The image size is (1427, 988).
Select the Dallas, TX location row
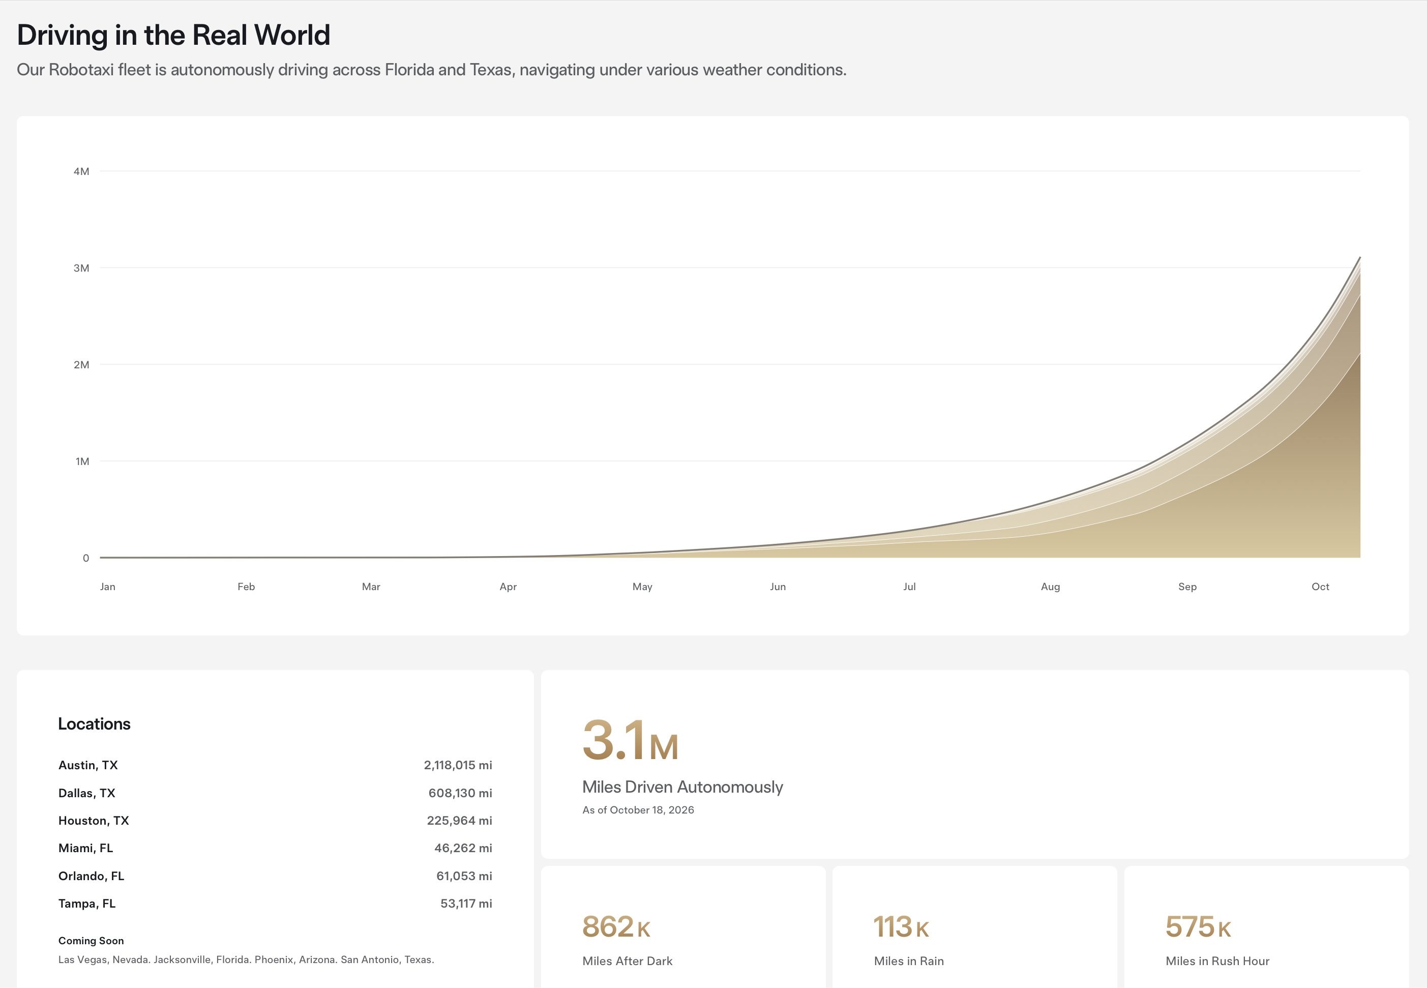click(275, 793)
